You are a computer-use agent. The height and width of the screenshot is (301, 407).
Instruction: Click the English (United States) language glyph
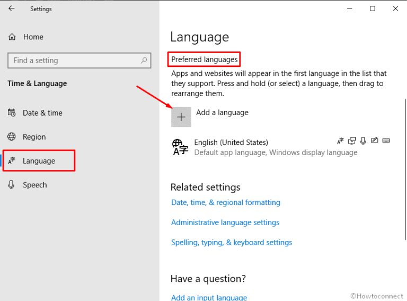click(x=180, y=147)
